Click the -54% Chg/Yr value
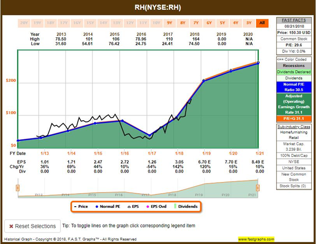316x244 pixels. coord(151,167)
